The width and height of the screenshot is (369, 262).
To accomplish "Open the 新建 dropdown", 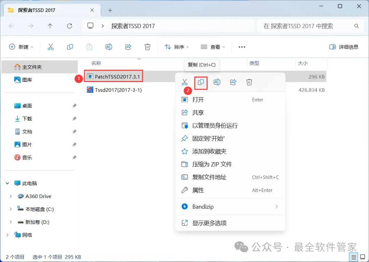I will pyautogui.click(x=21, y=47).
